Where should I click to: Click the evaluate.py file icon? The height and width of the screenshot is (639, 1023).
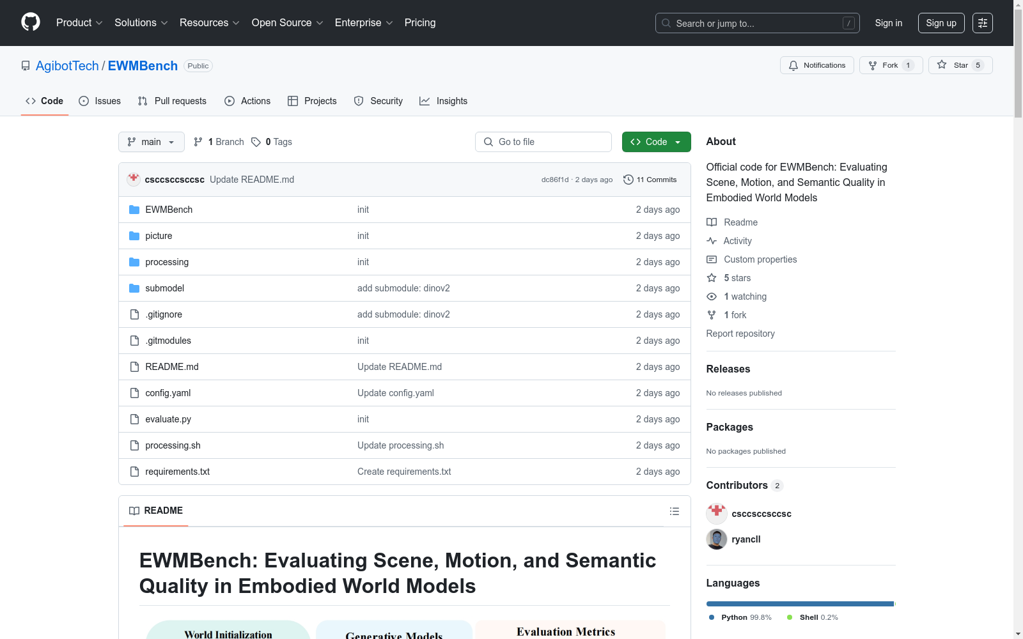(x=134, y=419)
